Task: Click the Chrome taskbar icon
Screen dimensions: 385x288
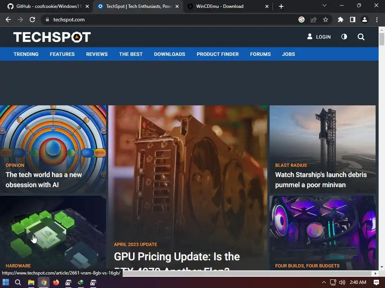Action: pos(44,282)
